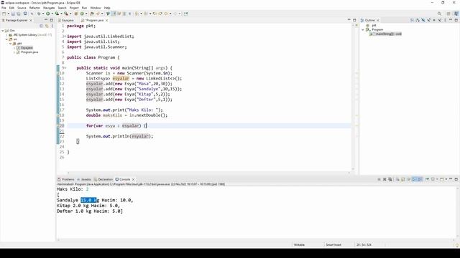Close the Package Explorer view

[31, 20]
